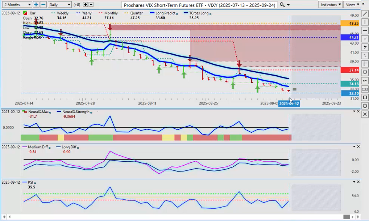Click the Monthly legend label
The image size is (369, 221).
point(111,13)
